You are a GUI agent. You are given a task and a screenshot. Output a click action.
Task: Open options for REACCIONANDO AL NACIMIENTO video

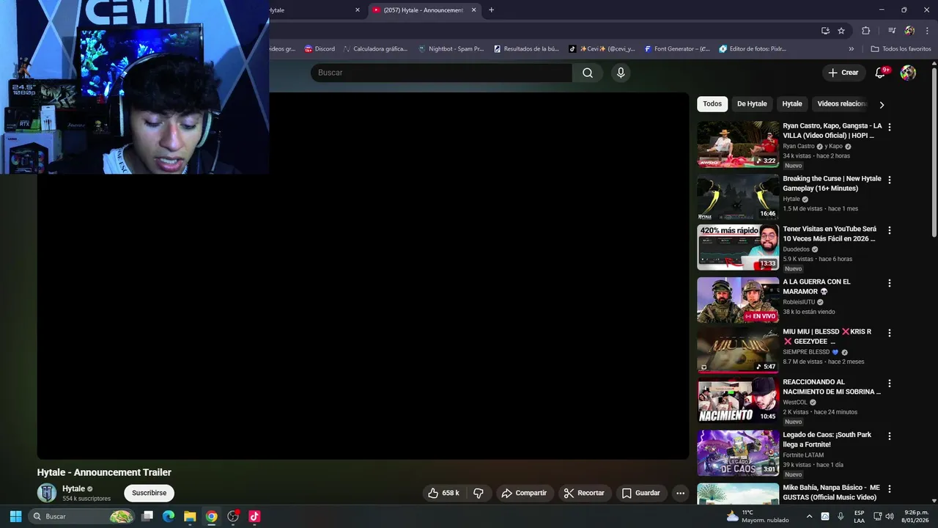890,384
